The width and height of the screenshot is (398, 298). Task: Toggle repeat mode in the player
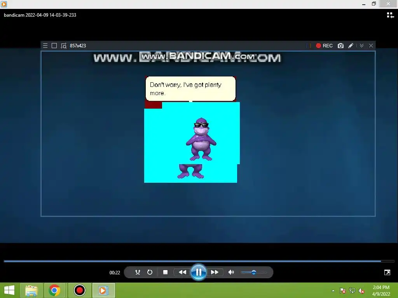150,272
